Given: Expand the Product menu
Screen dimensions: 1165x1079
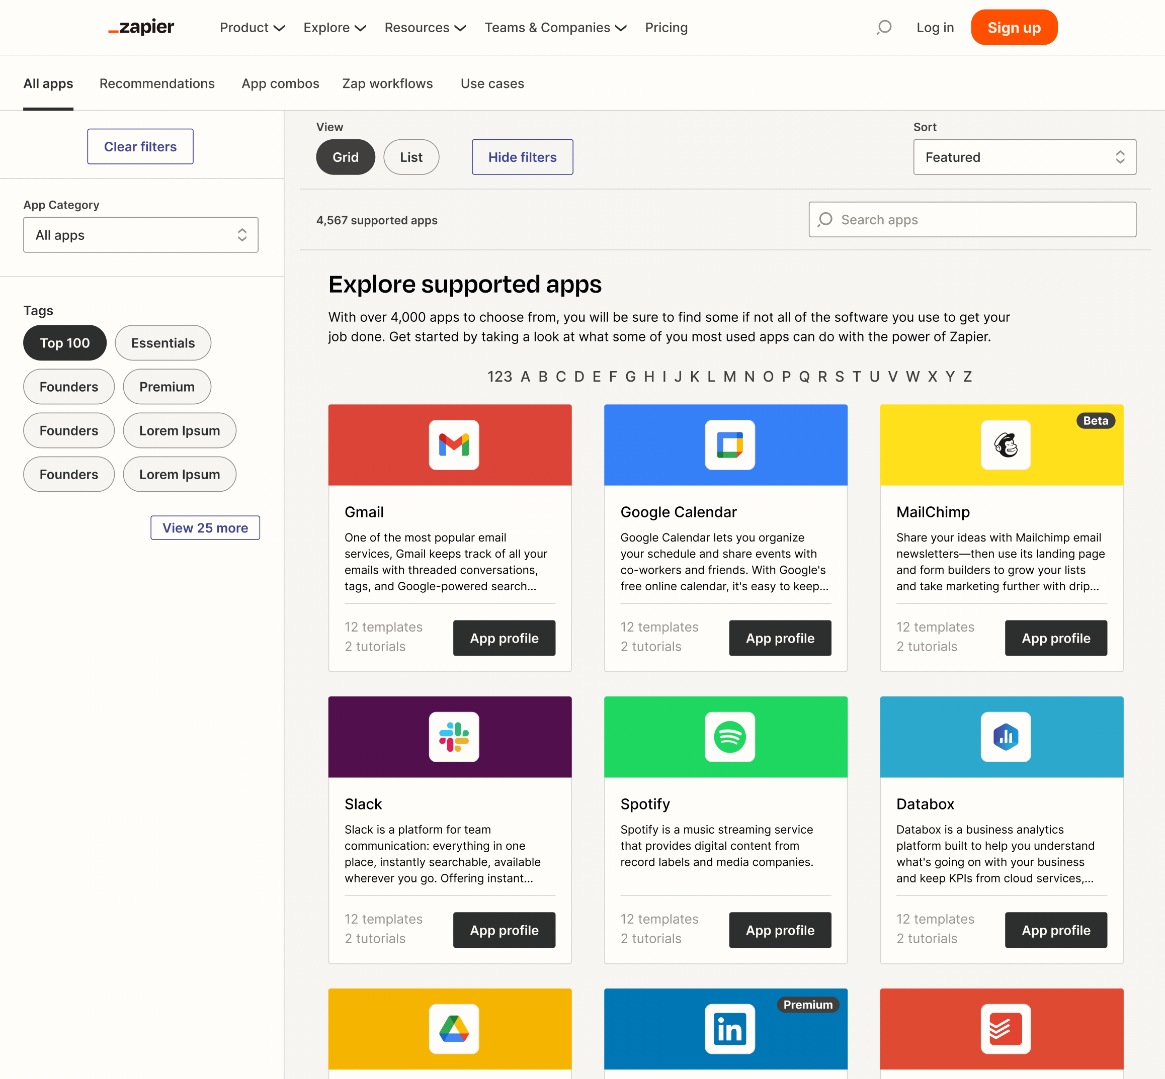Looking at the screenshot, I should point(252,28).
